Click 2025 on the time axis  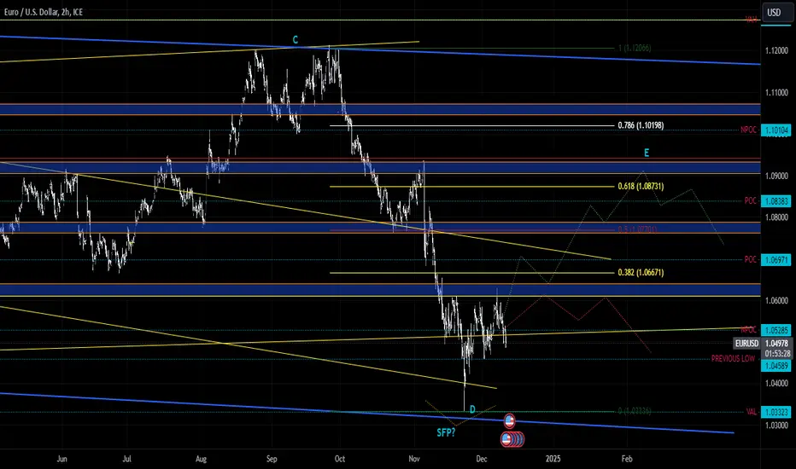[553, 459]
